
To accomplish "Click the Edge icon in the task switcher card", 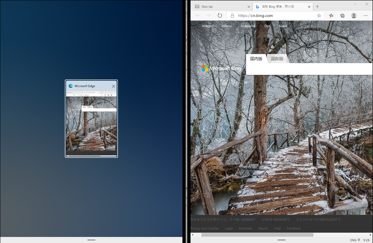I will click(71, 86).
